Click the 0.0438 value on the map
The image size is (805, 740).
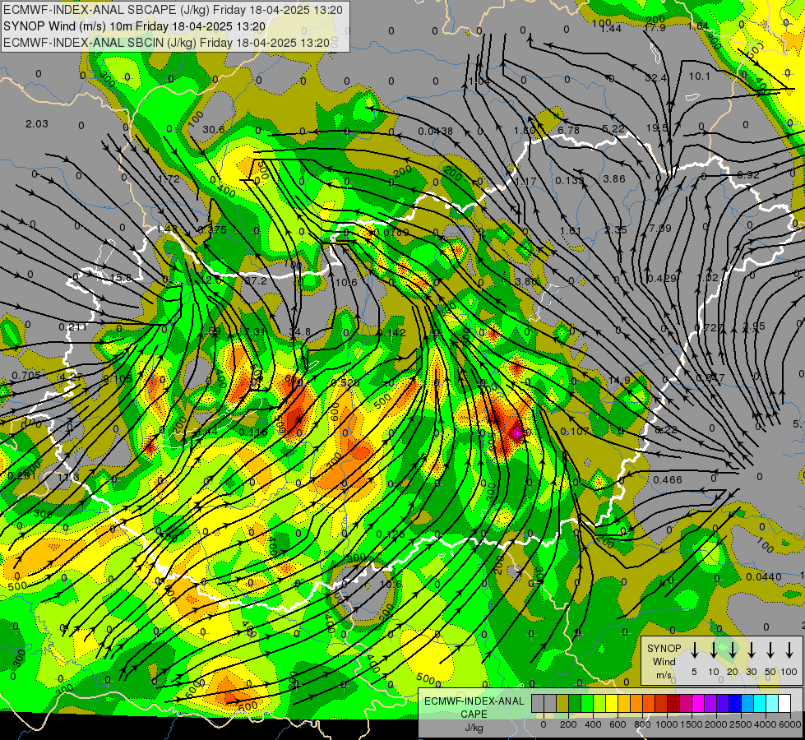pyautogui.click(x=435, y=131)
